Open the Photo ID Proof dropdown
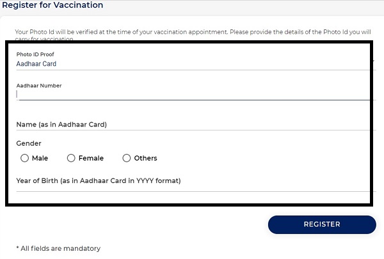The image size is (384, 259). click(x=192, y=63)
